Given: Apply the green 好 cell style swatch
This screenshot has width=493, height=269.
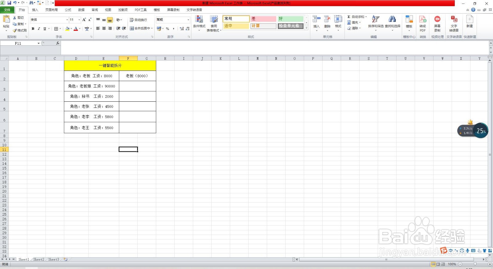Looking at the screenshot, I should (x=290, y=19).
